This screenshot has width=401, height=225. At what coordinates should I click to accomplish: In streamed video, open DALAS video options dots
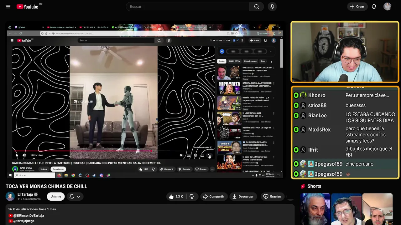point(274,67)
